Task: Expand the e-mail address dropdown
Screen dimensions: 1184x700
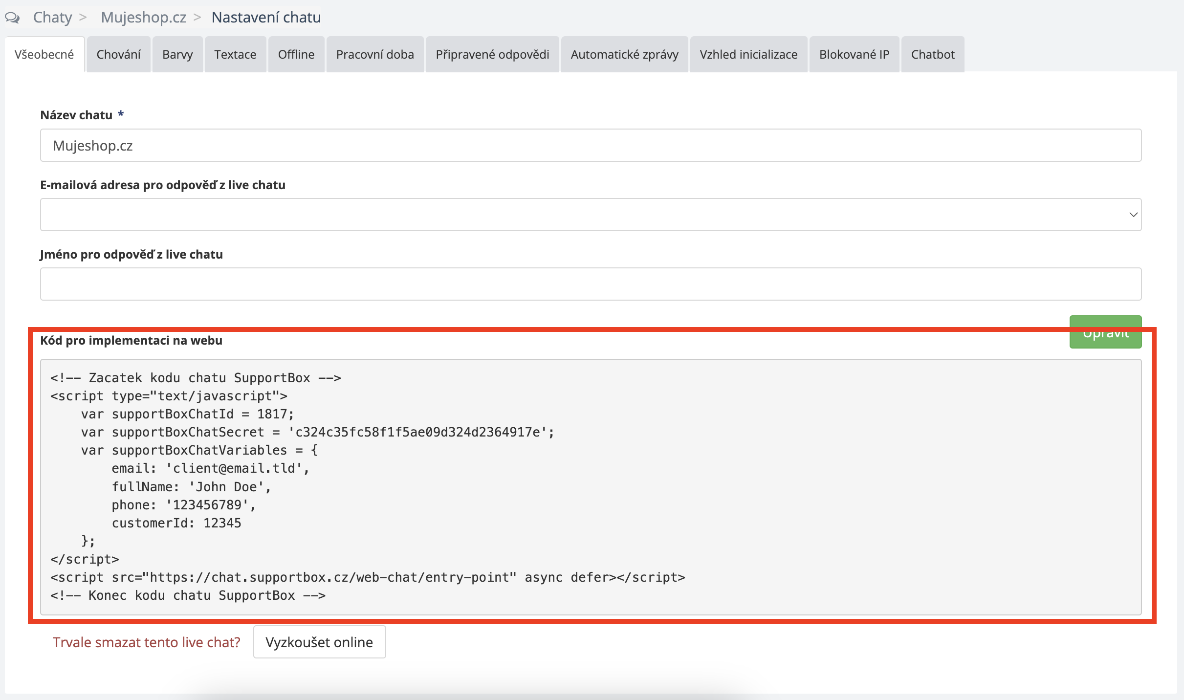Action: click(x=591, y=215)
